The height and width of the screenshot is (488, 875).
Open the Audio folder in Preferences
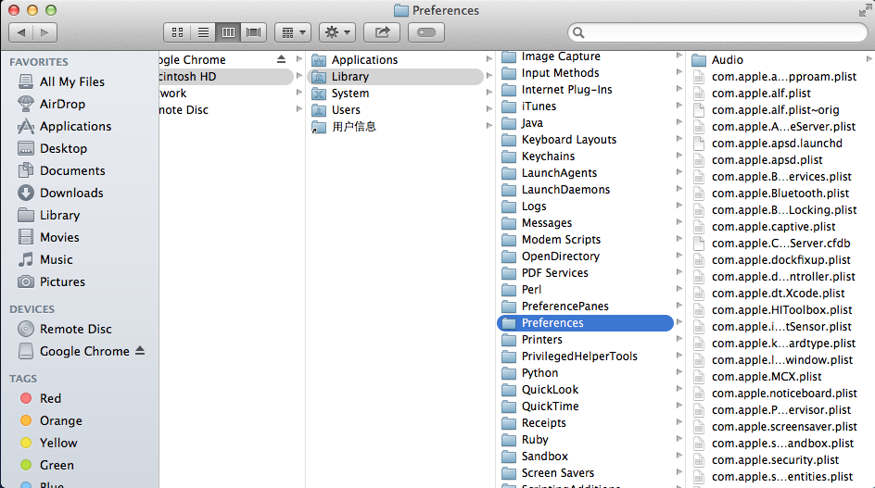tap(727, 60)
